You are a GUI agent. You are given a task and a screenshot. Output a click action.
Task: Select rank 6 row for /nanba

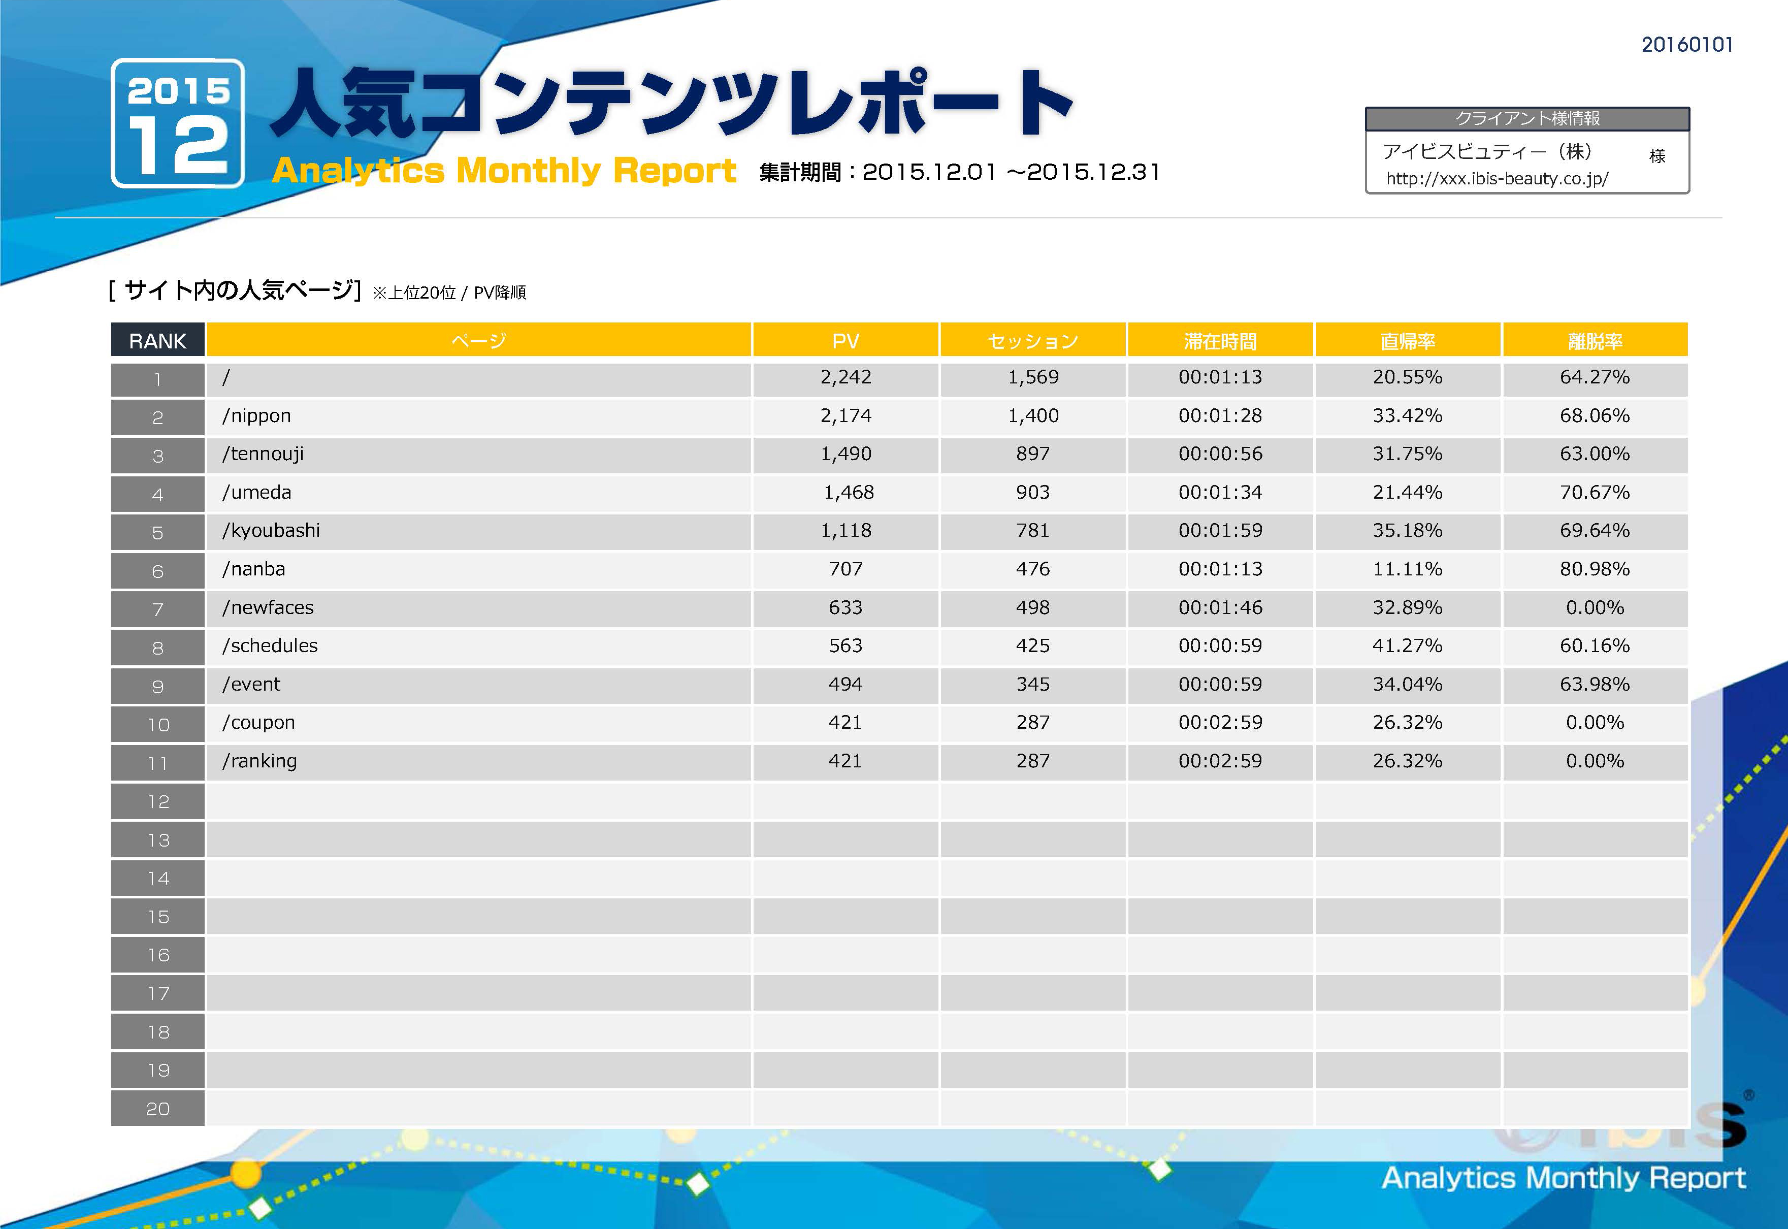[x=477, y=570]
